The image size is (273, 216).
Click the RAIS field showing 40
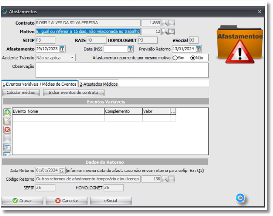click(x=96, y=40)
